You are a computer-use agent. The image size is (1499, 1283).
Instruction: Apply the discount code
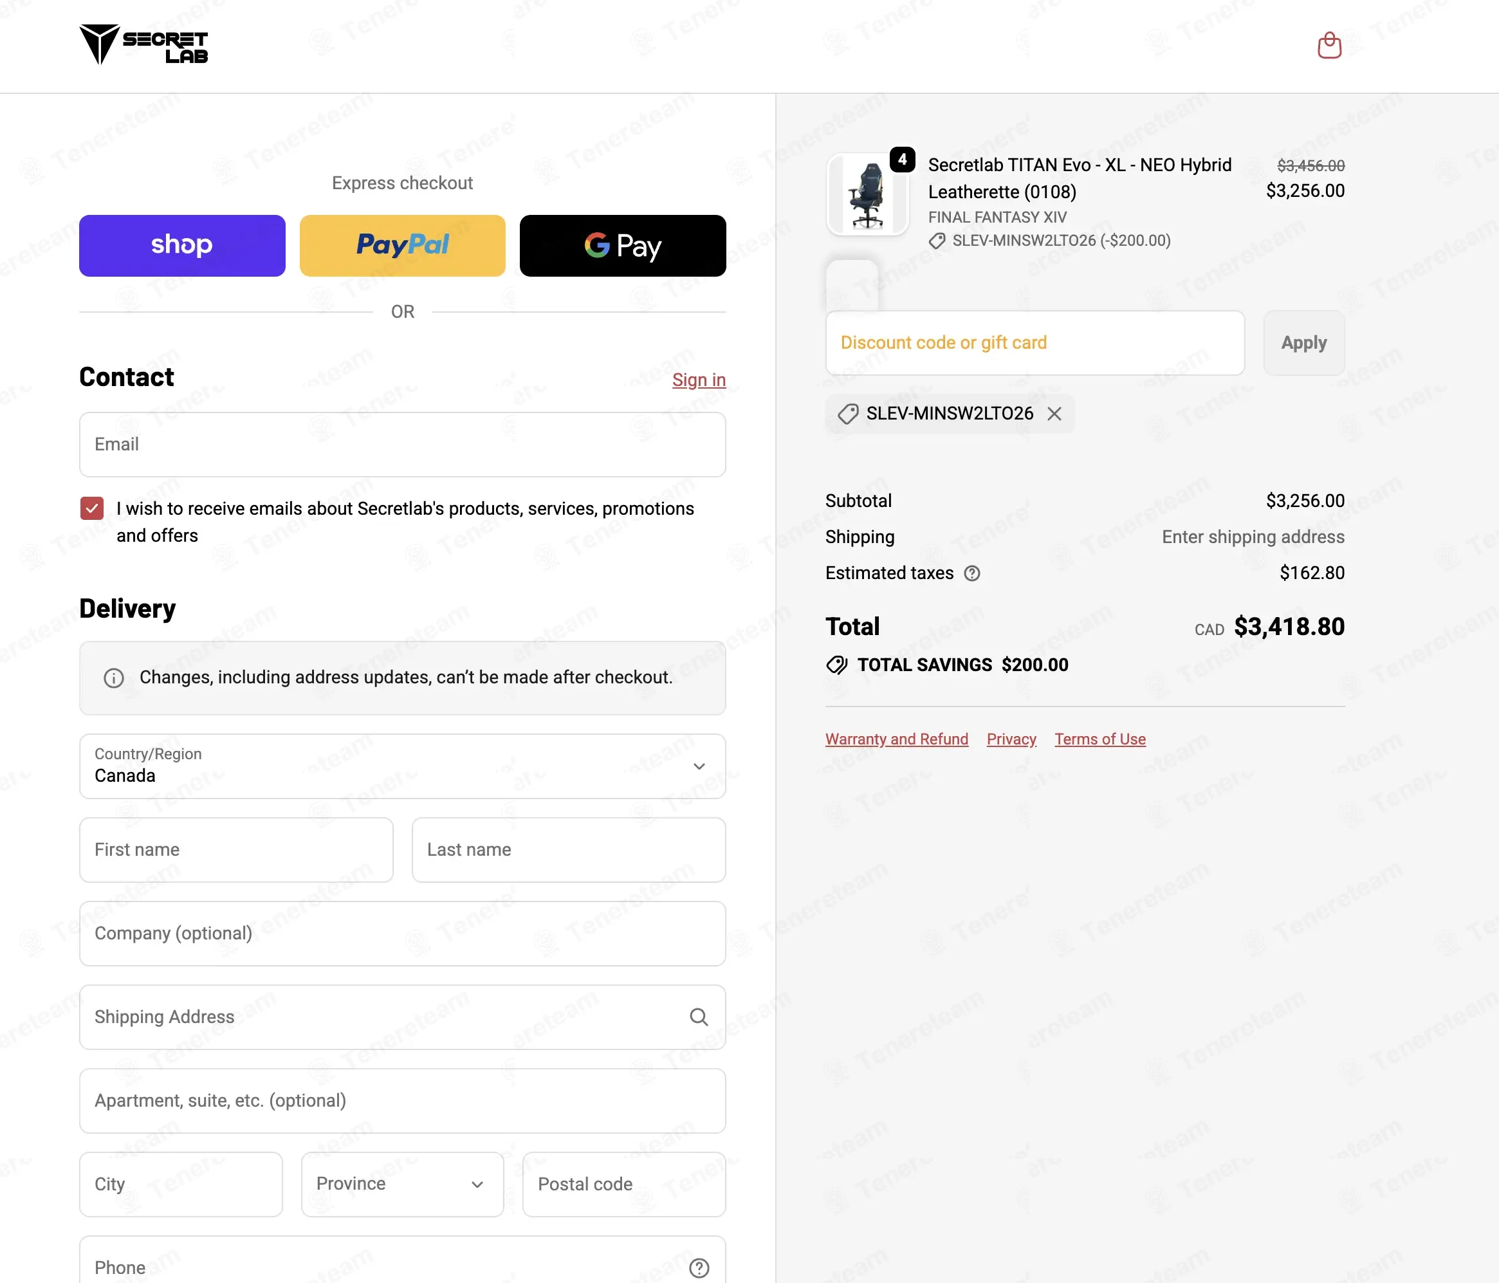coord(1303,343)
